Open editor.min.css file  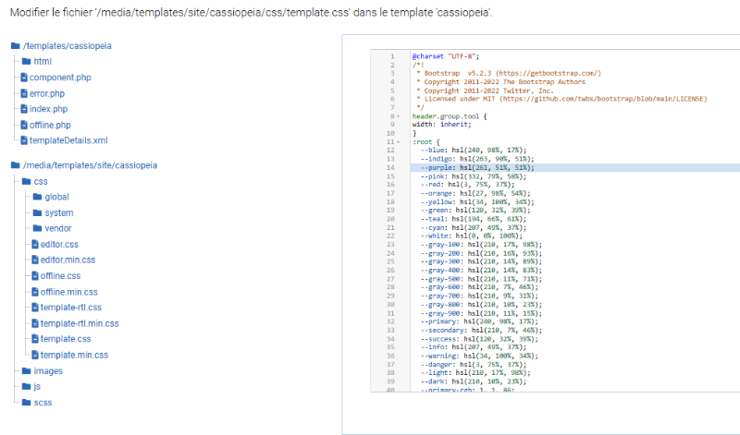(x=68, y=260)
